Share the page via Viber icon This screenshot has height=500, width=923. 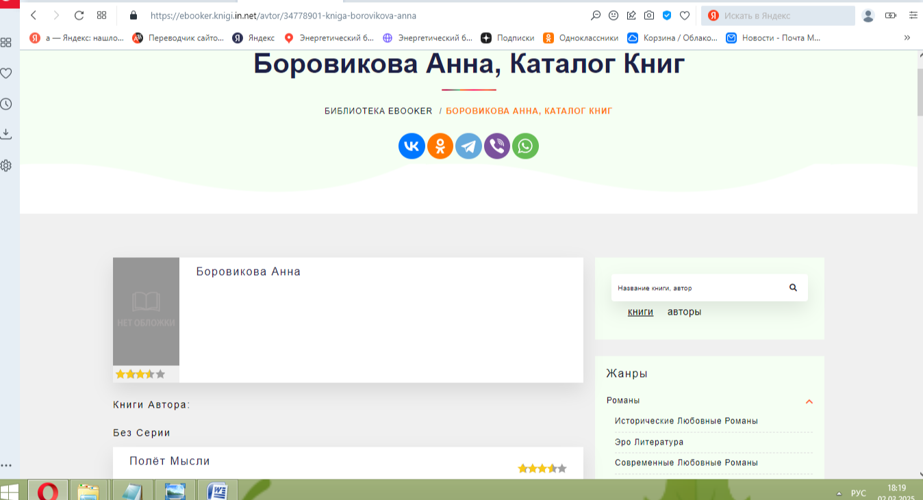click(497, 146)
